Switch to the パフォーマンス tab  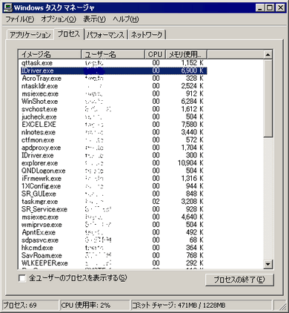[x=105, y=35]
